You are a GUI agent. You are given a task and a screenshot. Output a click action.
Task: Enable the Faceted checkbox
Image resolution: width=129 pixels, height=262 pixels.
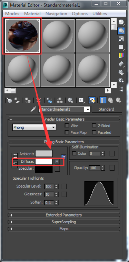tap(94, 132)
